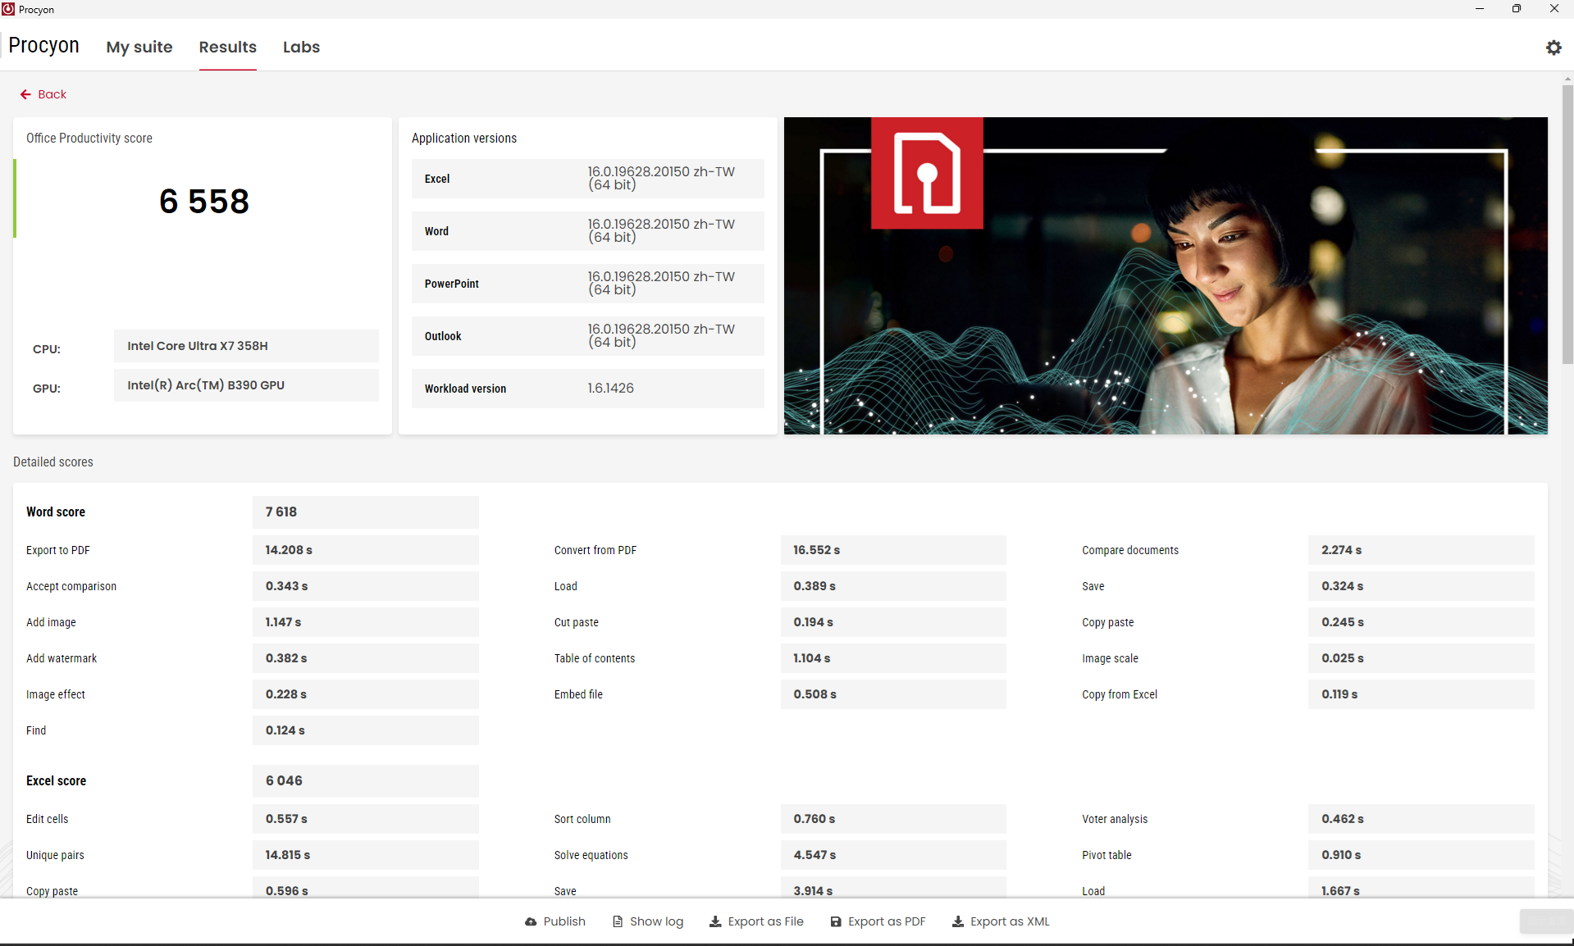Image resolution: width=1574 pixels, height=946 pixels.
Task: Select the Results tab
Action: point(227,47)
